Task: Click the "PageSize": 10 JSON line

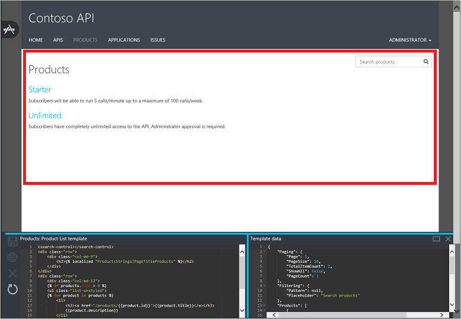Action: click(303, 262)
